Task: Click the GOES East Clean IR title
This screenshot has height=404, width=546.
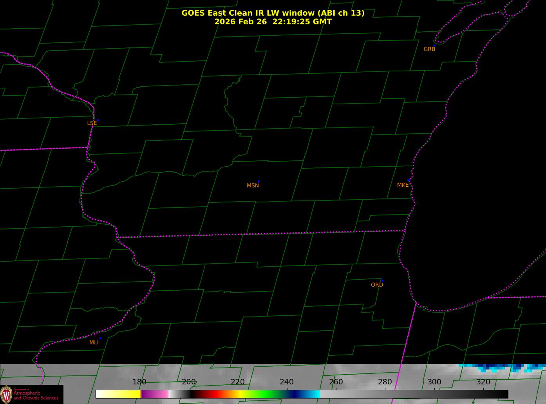Action: click(273, 13)
